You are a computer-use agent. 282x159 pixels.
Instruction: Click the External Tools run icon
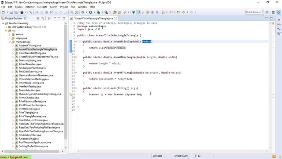106,12
